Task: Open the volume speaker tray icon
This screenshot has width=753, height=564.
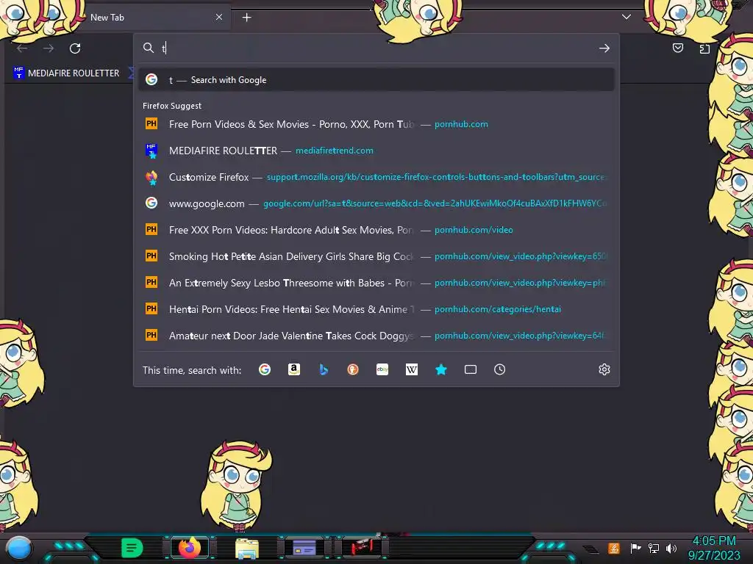Action: [671, 548]
